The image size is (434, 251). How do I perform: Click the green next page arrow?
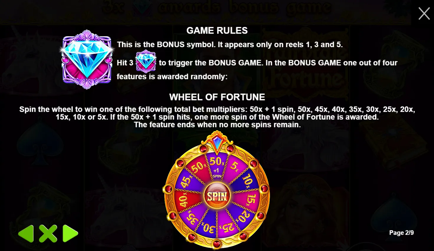[70, 234]
